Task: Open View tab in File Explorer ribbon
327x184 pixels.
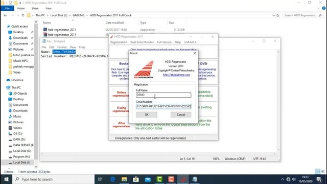Action: (48, 8)
